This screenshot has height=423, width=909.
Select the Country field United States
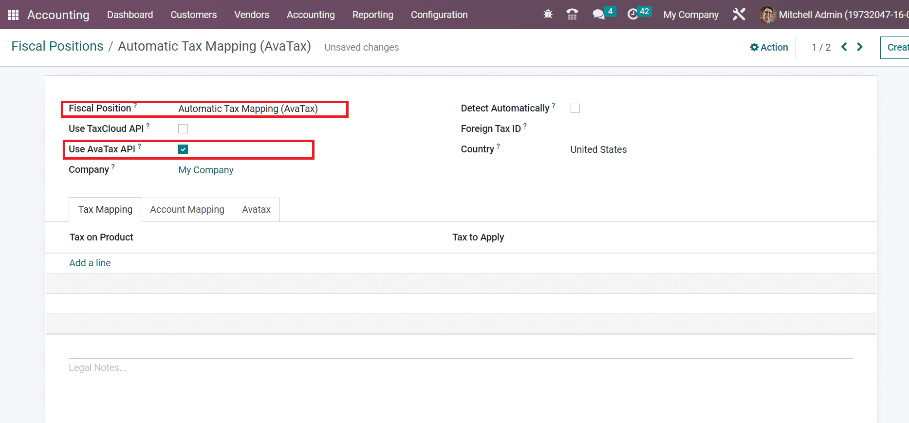598,149
